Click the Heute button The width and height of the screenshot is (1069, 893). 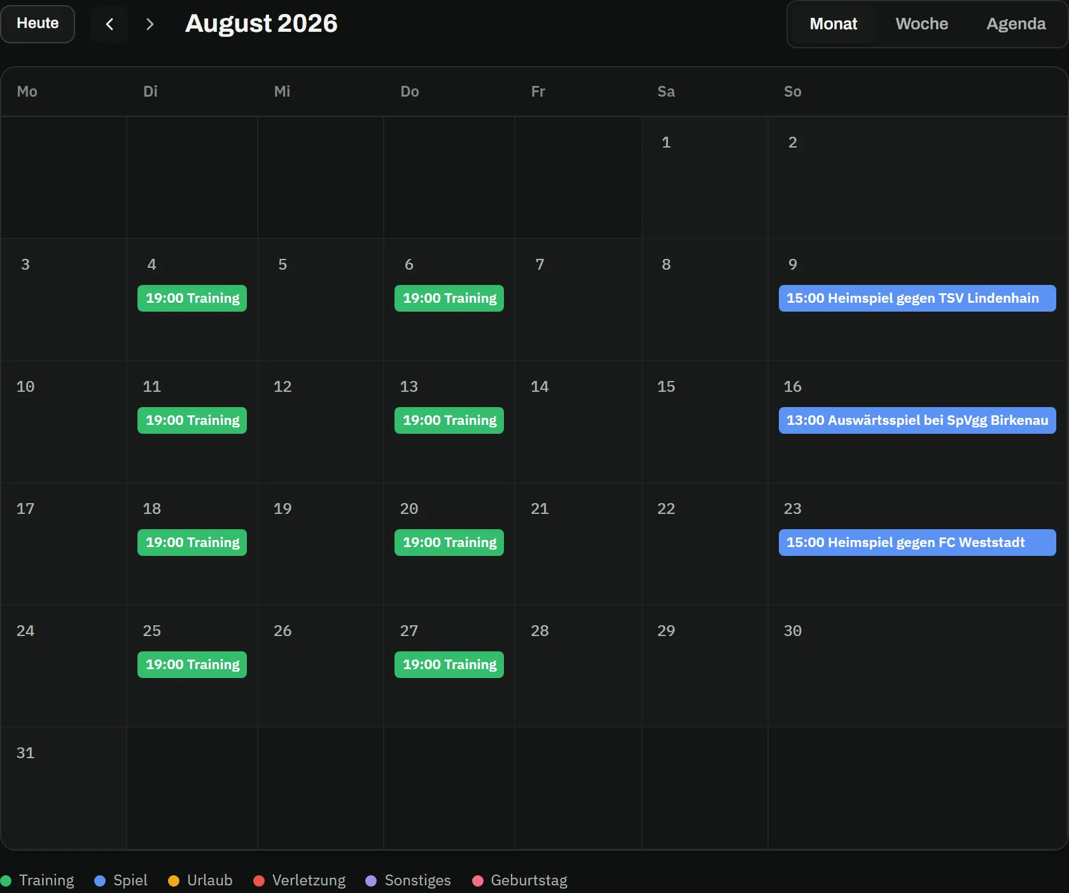[x=38, y=24]
